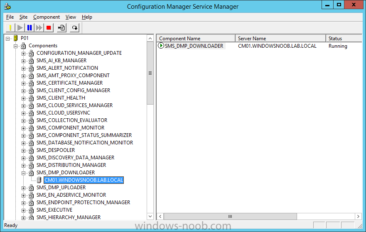Click the Components folder icon
Screen dimensions: 366x232
pos(23,46)
